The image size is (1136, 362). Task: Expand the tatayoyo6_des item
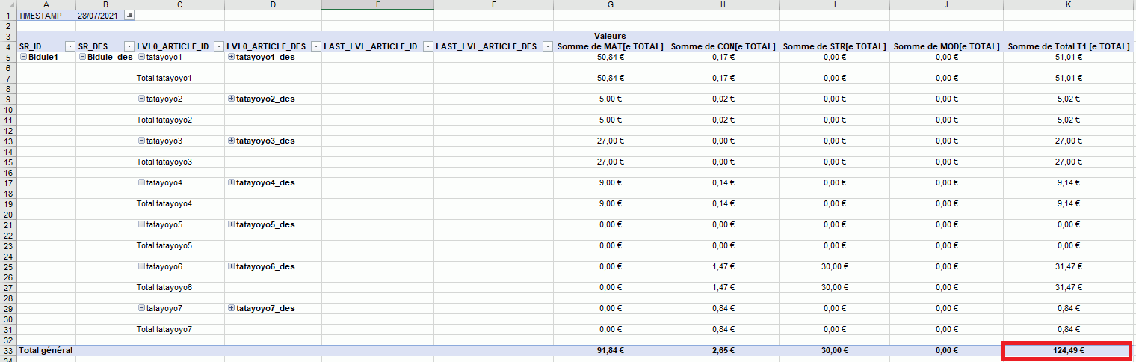tap(231, 266)
